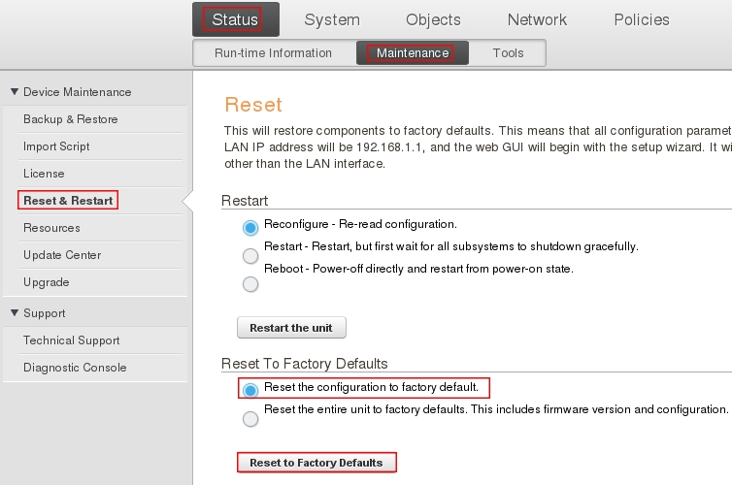Choose Restart gracefully radio option
Image resolution: width=732 pixels, height=485 pixels.
pos(250,256)
